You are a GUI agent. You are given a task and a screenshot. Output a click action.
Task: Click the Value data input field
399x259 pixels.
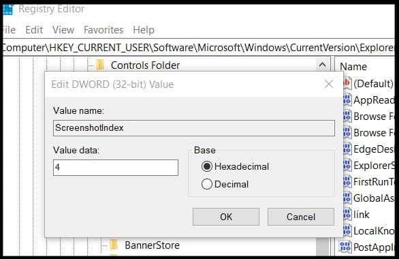(x=116, y=167)
